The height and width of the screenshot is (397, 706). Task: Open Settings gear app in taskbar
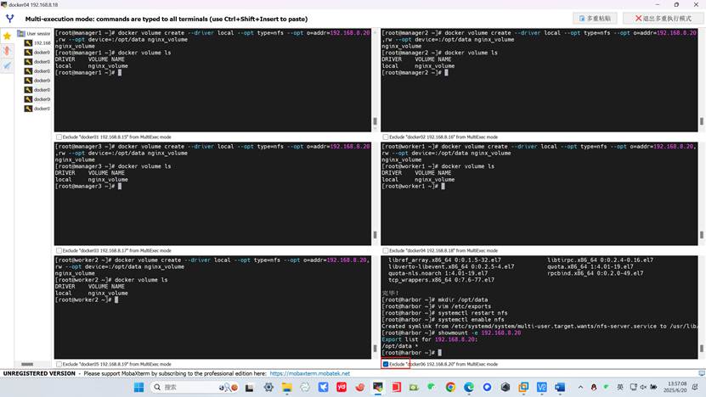pyautogui.click(x=268, y=387)
